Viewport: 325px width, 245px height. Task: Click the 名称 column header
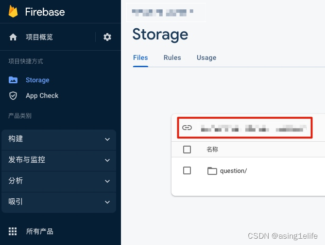tap(212, 150)
